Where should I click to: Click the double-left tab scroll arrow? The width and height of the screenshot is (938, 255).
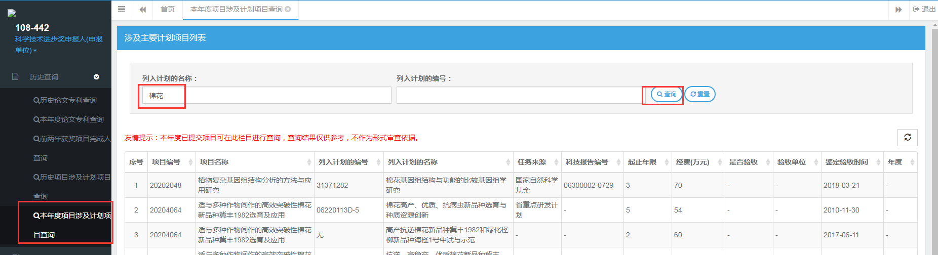[142, 10]
